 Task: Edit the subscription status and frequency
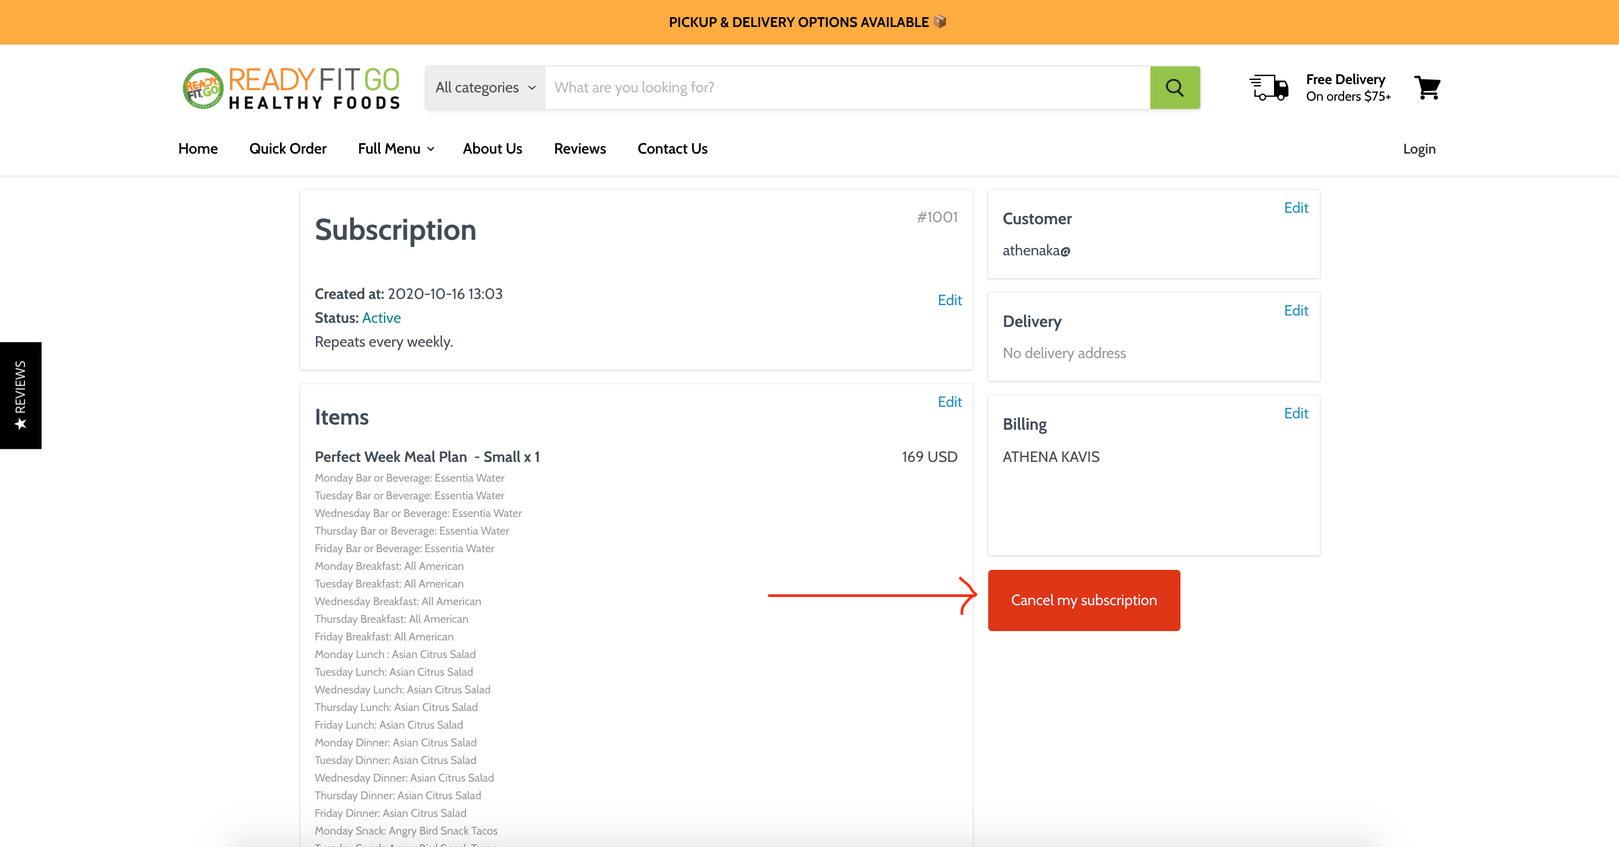(x=949, y=300)
